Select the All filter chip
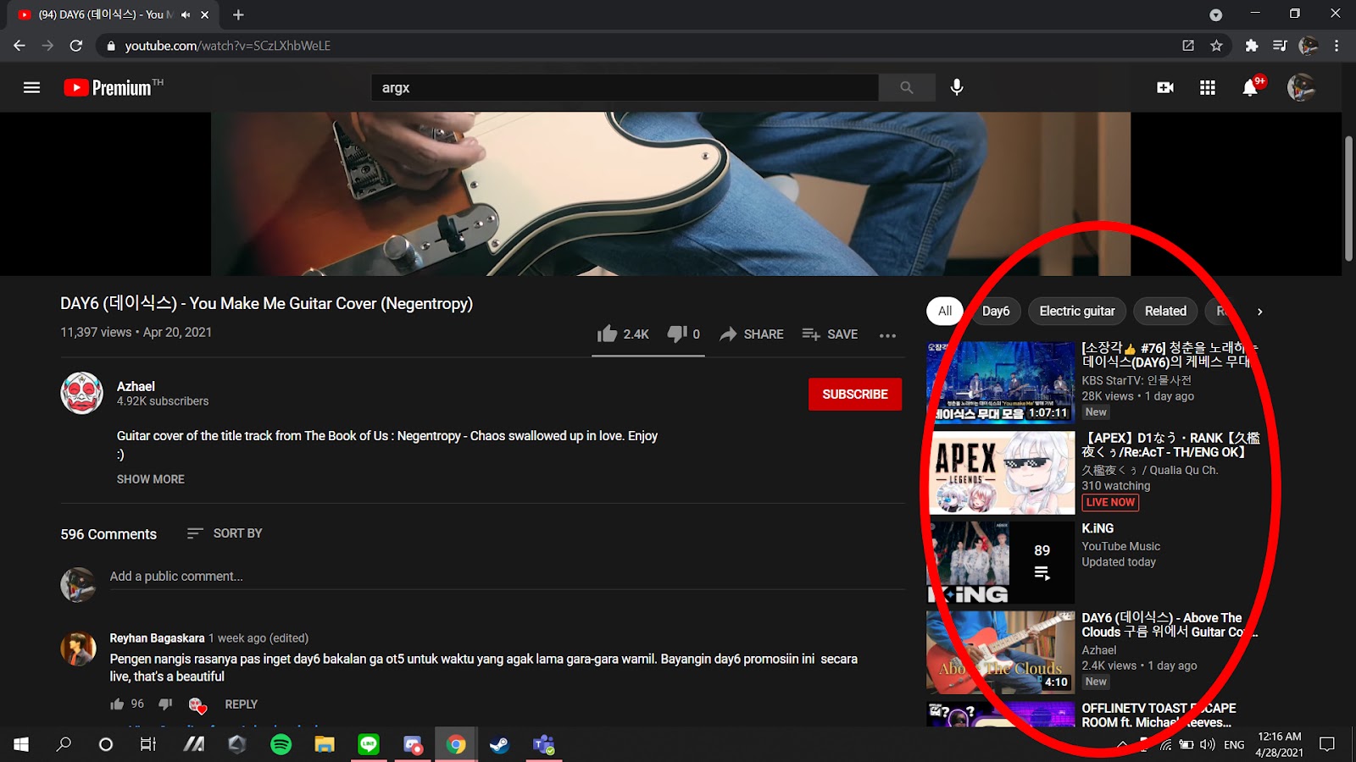This screenshot has height=762, width=1356. coord(945,312)
